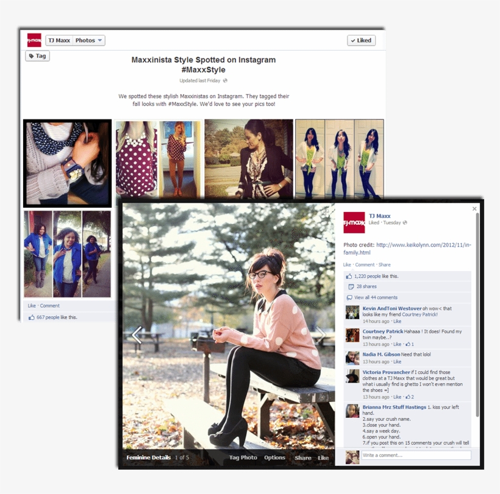500x494 pixels.
Task: Click the shares icon next to 28 shares
Action: coord(351,286)
